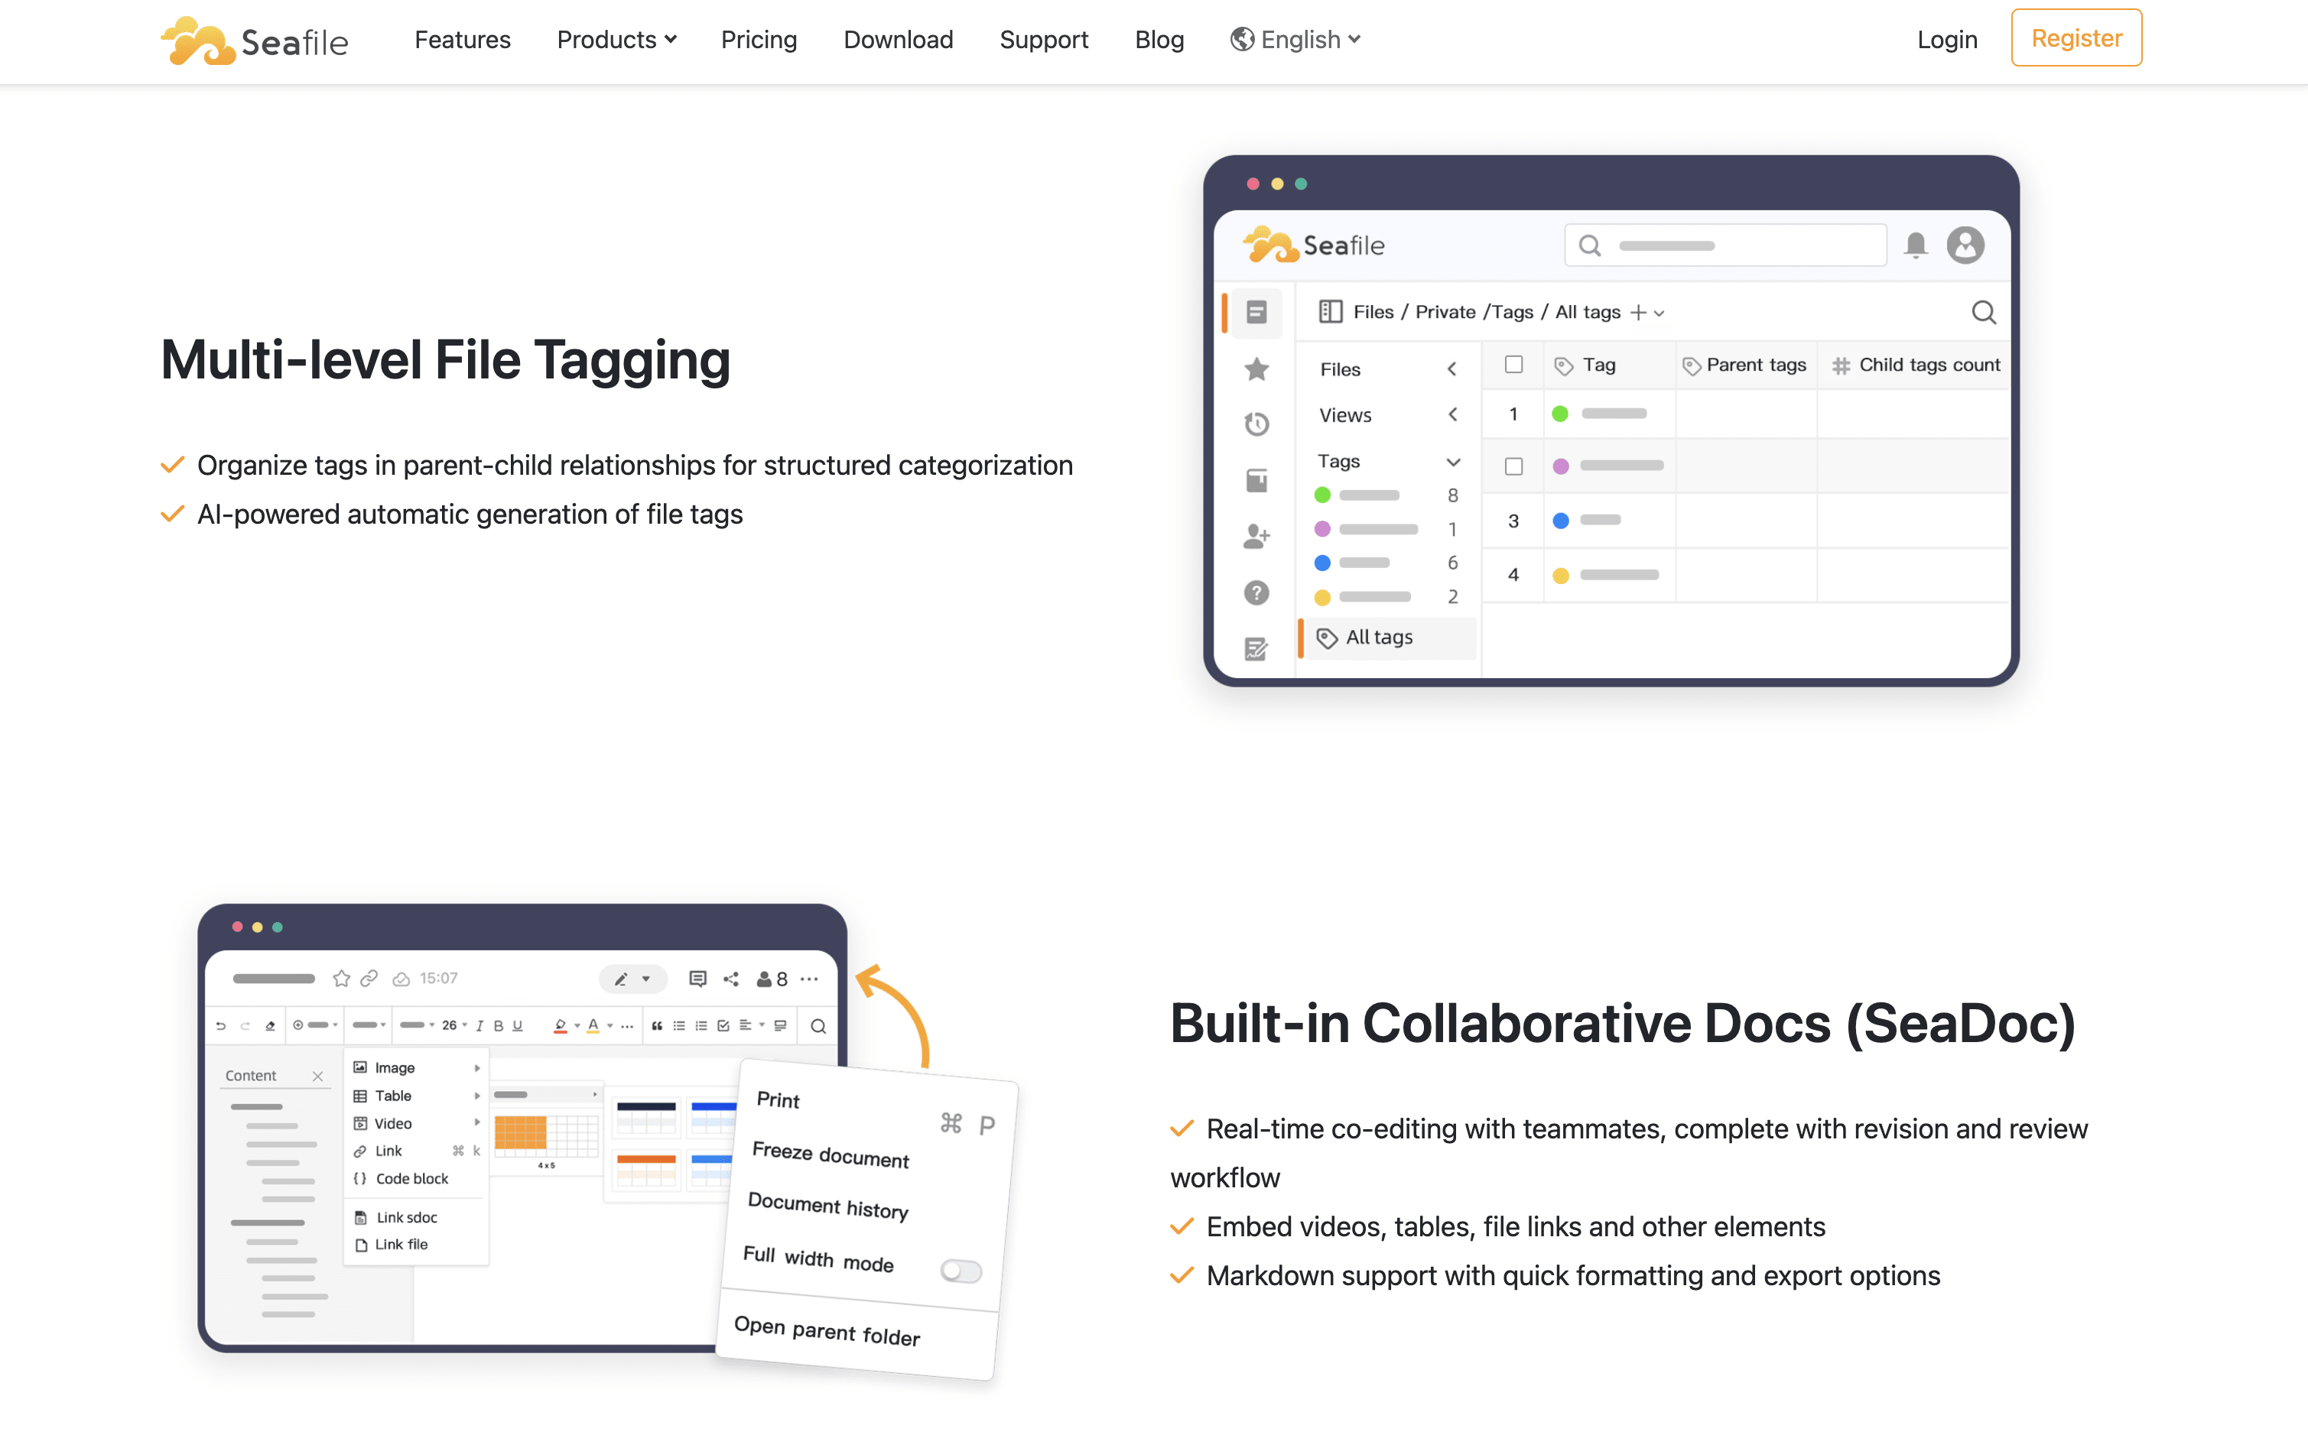
Task: Click the Register button
Action: [x=2076, y=38]
